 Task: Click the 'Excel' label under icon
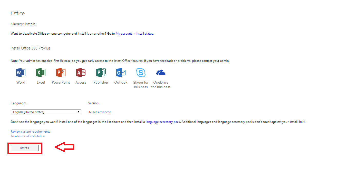[41, 82]
